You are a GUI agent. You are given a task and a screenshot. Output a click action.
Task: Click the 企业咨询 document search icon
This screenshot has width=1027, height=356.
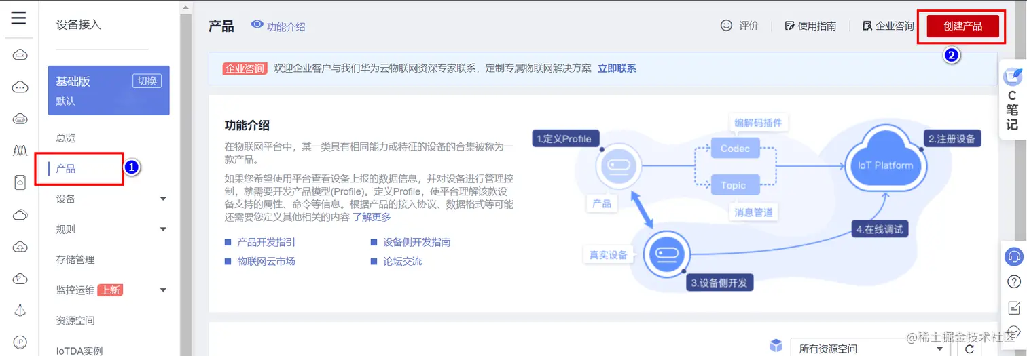867,26
